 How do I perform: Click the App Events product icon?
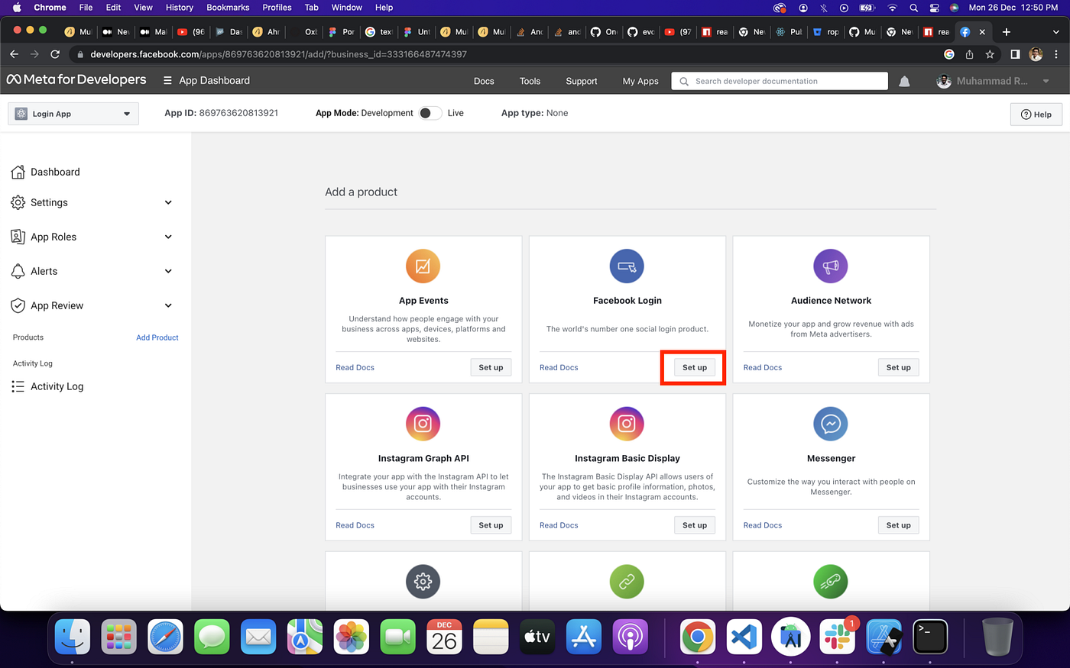(423, 266)
